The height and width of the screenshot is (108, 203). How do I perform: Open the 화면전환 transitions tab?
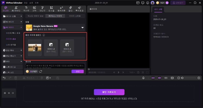tap(61, 9)
